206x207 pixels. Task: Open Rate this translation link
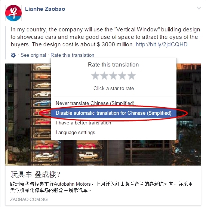click(73, 55)
